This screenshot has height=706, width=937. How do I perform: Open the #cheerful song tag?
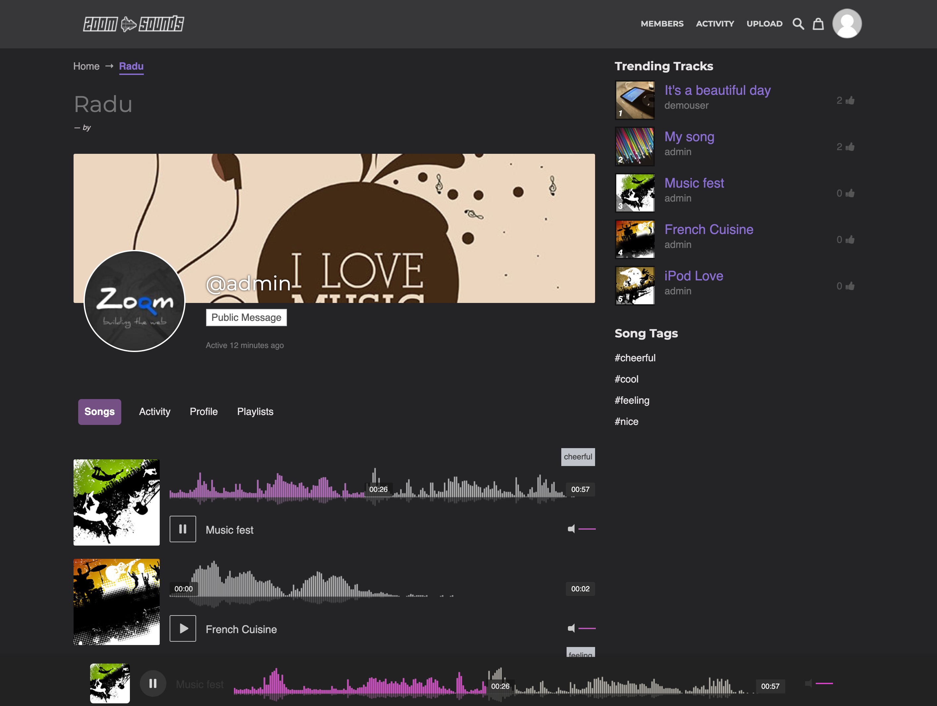point(634,358)
